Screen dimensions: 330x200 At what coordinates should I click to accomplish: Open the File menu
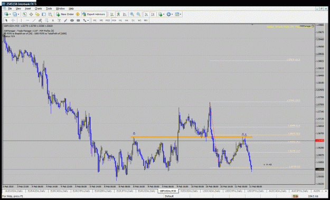pyautogui.click(x=10, y=8)
